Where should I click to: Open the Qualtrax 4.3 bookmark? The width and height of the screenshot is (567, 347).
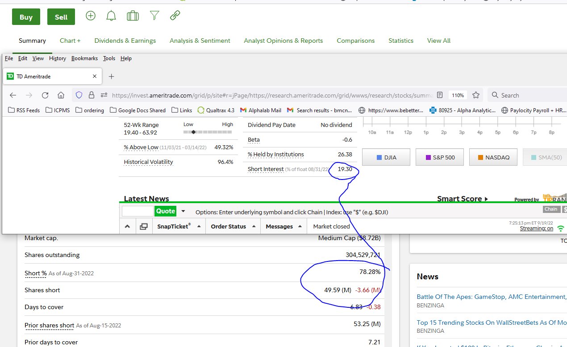pos(216,110)
